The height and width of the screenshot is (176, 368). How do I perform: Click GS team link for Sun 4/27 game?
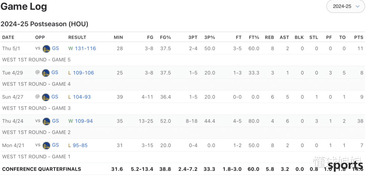(55, 97)
